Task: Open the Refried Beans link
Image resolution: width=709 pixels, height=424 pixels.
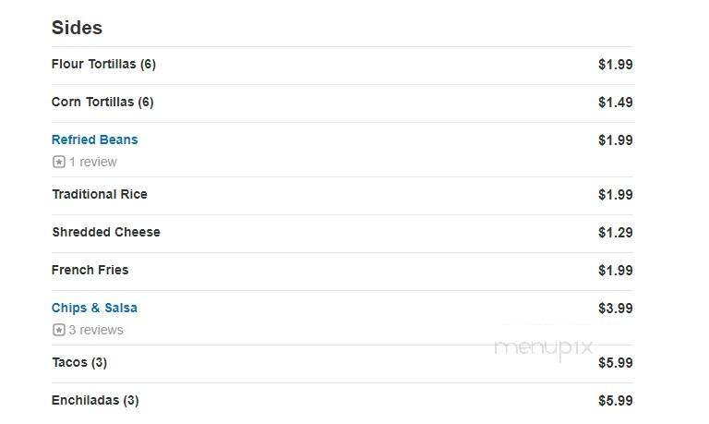Action: tap(94, 139)
